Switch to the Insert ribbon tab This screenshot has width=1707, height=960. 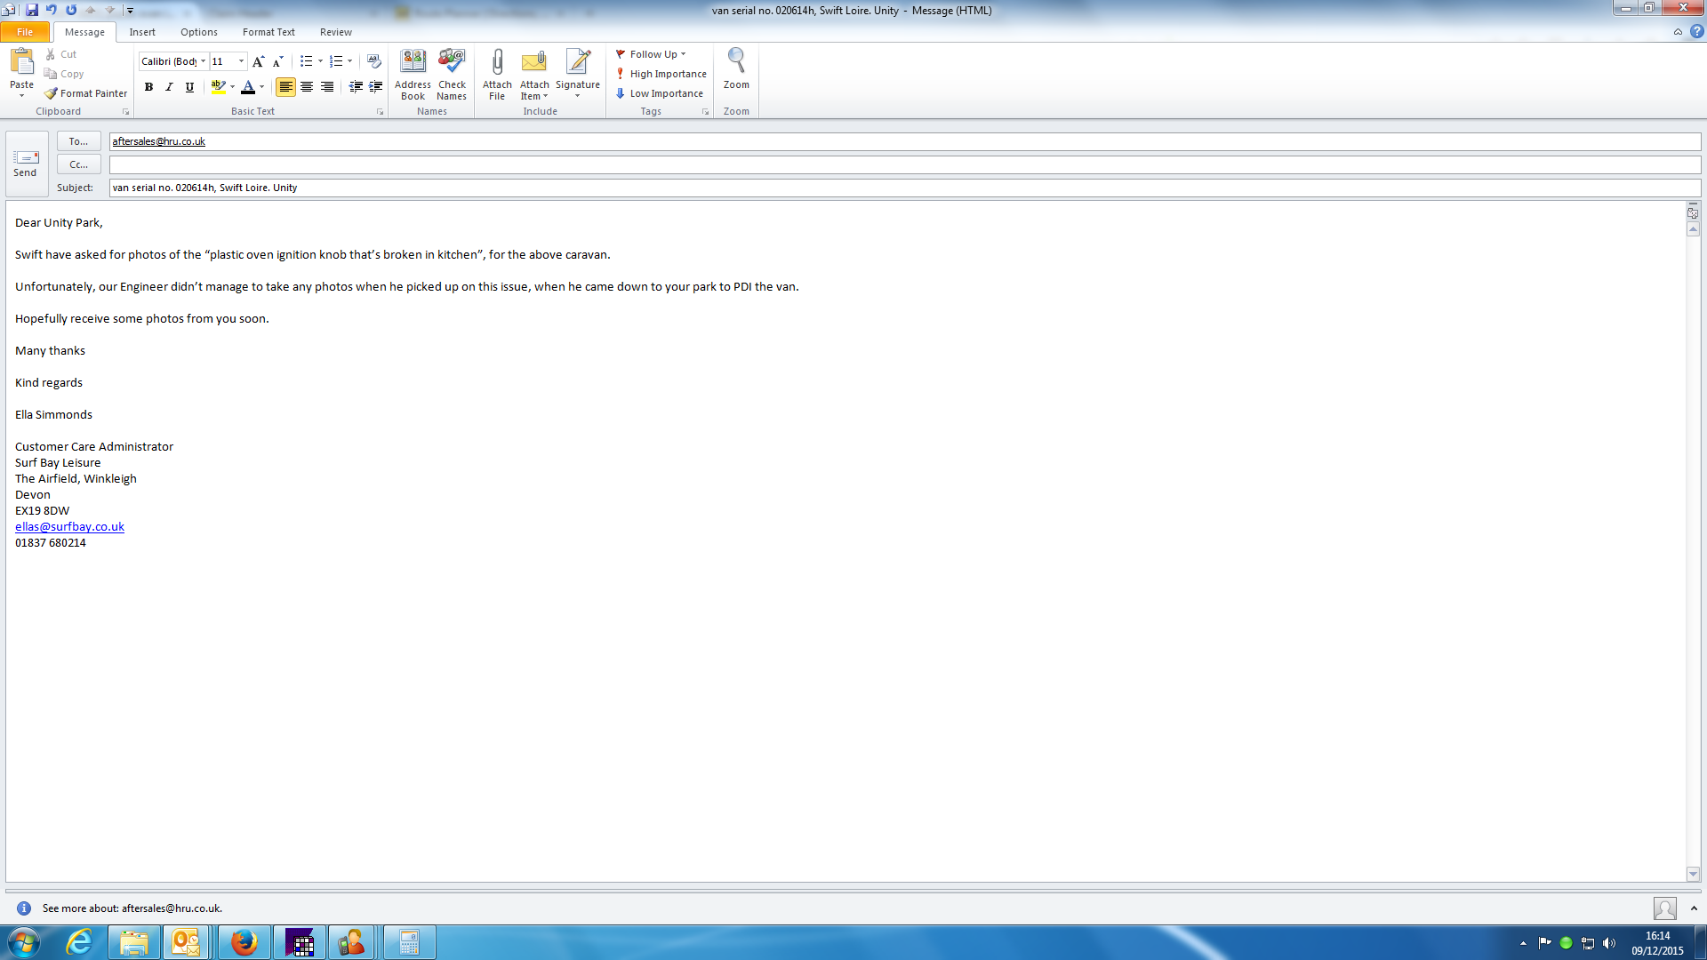(142, 32)
